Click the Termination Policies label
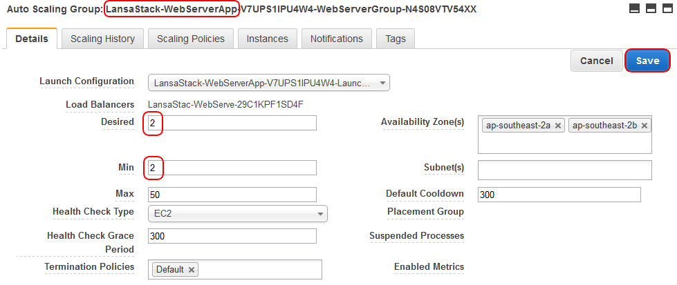677x285 pixels. [89, 267]
